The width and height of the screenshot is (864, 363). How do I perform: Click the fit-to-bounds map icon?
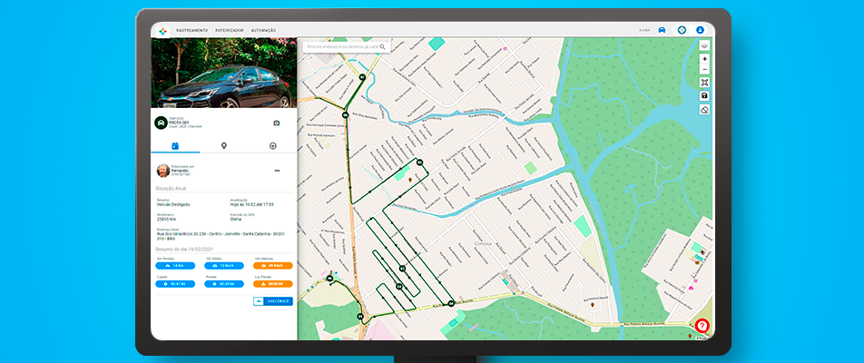coord(704,83)
